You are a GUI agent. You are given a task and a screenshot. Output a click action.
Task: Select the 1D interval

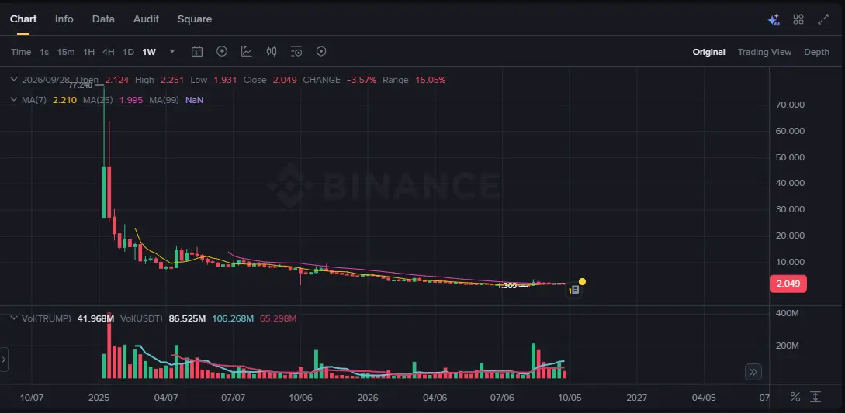pyautogui.click(x=128, y=52)
